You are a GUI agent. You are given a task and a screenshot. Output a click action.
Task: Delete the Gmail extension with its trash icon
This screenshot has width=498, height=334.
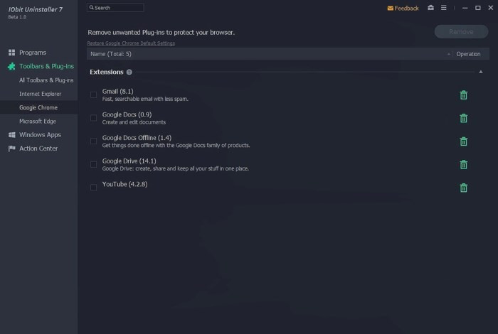coord(463,95)
